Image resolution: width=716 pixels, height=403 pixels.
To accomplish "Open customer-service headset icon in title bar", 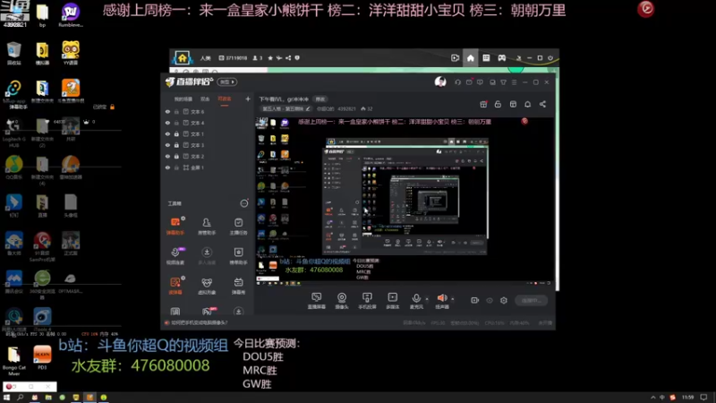I will point(457,82).
